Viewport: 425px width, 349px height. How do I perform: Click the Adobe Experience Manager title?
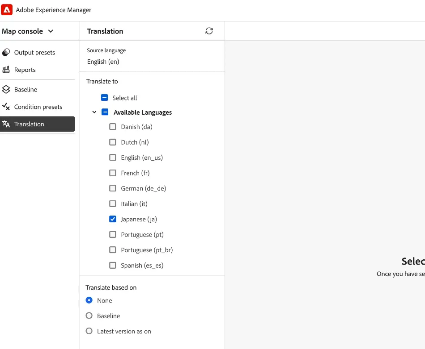[53, 10]
